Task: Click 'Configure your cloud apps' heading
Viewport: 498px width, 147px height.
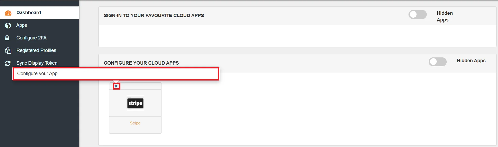Action: pyautogui.click(x=141, y=63)
